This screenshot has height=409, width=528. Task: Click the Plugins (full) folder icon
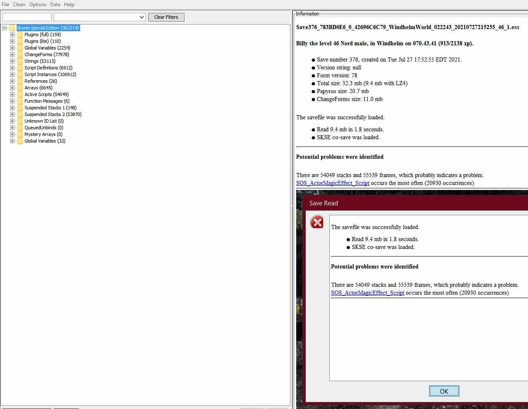tap(20, 34)
